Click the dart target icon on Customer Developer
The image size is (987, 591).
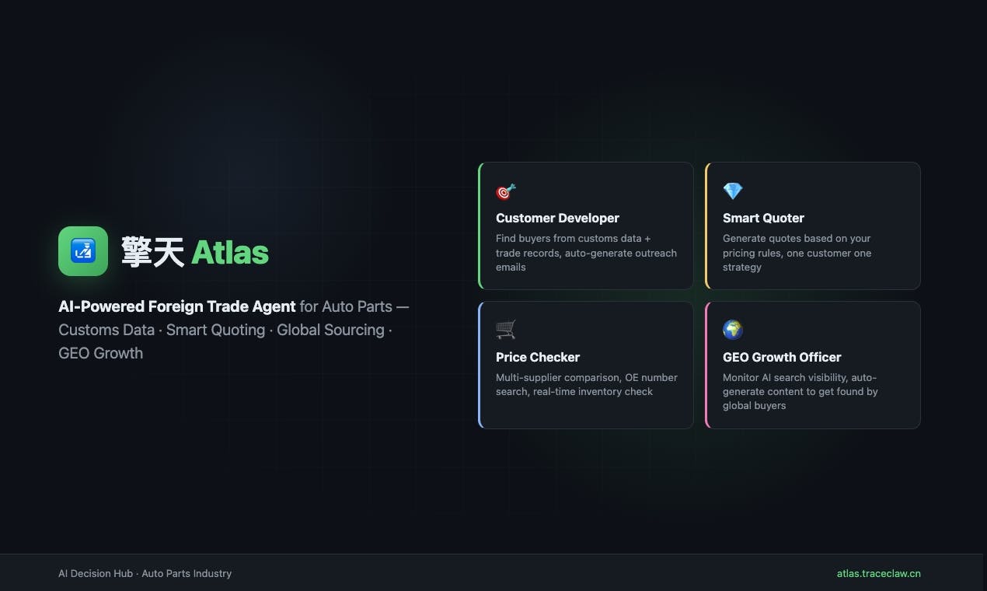(506, 191)
